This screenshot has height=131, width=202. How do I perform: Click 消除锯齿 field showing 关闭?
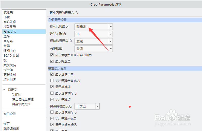(92, 49)
